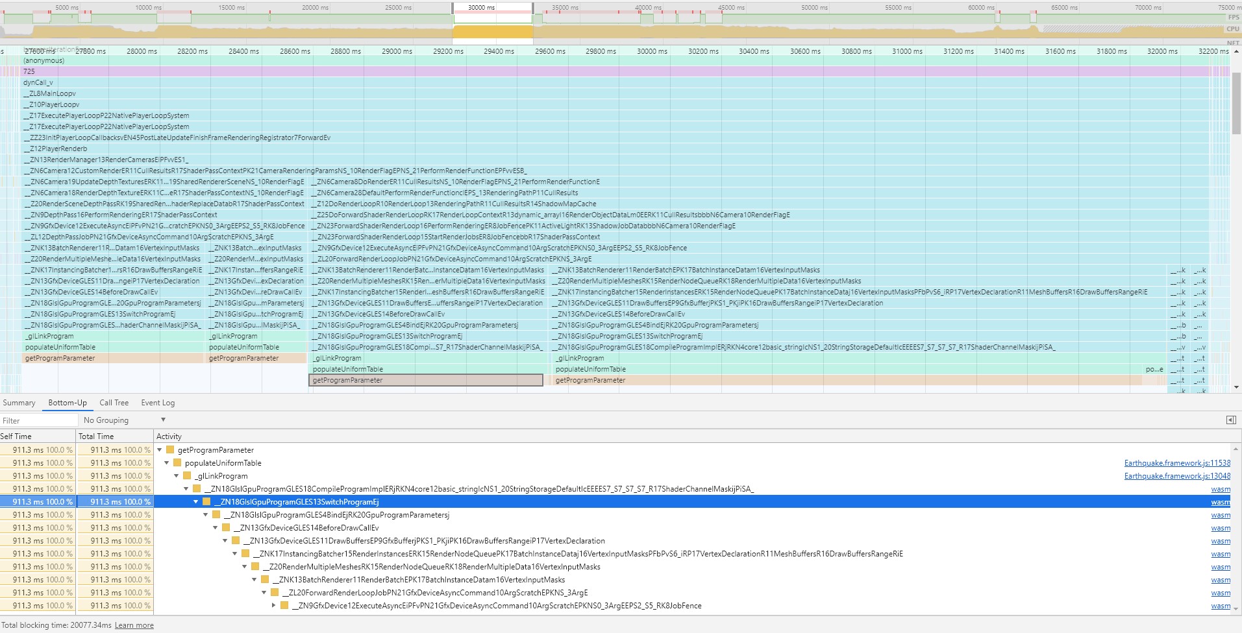Toggle the heaviest stack sidebar icon
The image size is (1242, 633).
1230,420
